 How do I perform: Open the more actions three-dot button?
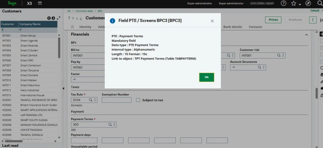[x=313, y=20]
